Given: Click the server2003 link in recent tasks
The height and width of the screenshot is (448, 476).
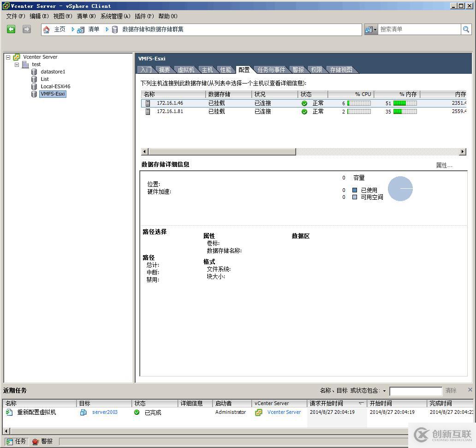Looking at the screenshot, I should pyautogui.click(x=106, y=412).
